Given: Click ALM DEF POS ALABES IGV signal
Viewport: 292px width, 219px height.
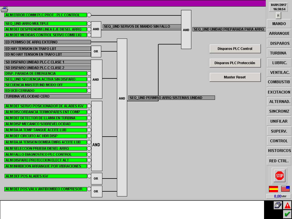Looking at the screenshot, I should click(x=46, y=176).
